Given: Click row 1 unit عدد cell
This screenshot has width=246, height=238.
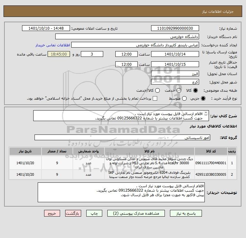Looking at the screenshot, I should [88, 163].
